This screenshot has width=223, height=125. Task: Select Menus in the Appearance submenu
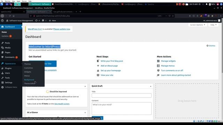point(27,76)
